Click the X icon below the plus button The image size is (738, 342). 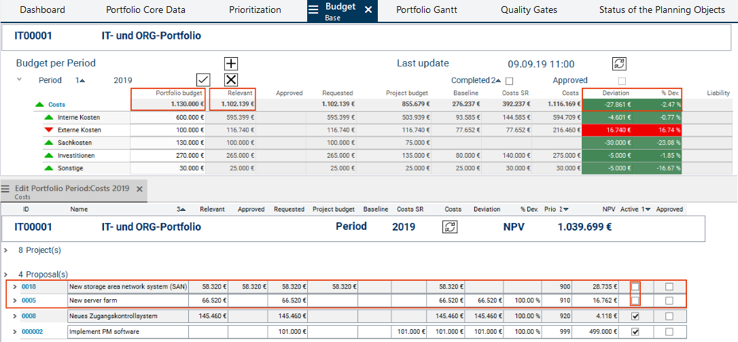point(231,80)
